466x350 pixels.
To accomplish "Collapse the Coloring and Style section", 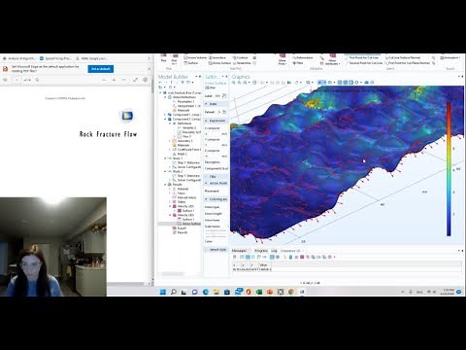I will (x=207, y=199).
